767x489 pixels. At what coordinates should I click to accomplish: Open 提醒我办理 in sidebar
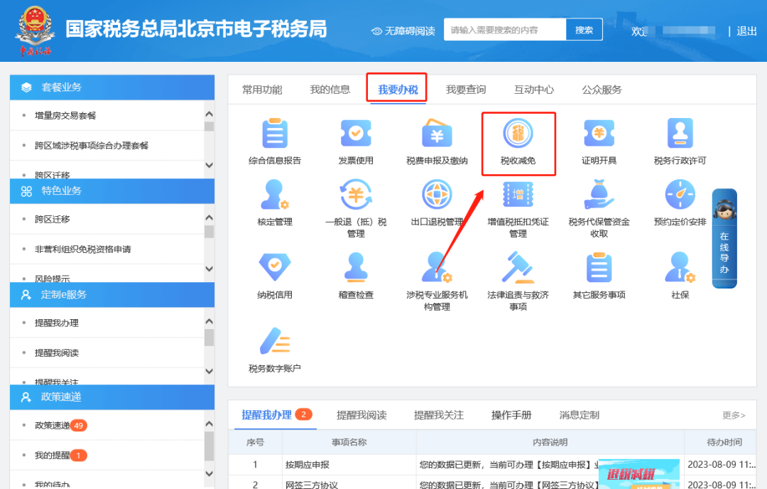57,323
